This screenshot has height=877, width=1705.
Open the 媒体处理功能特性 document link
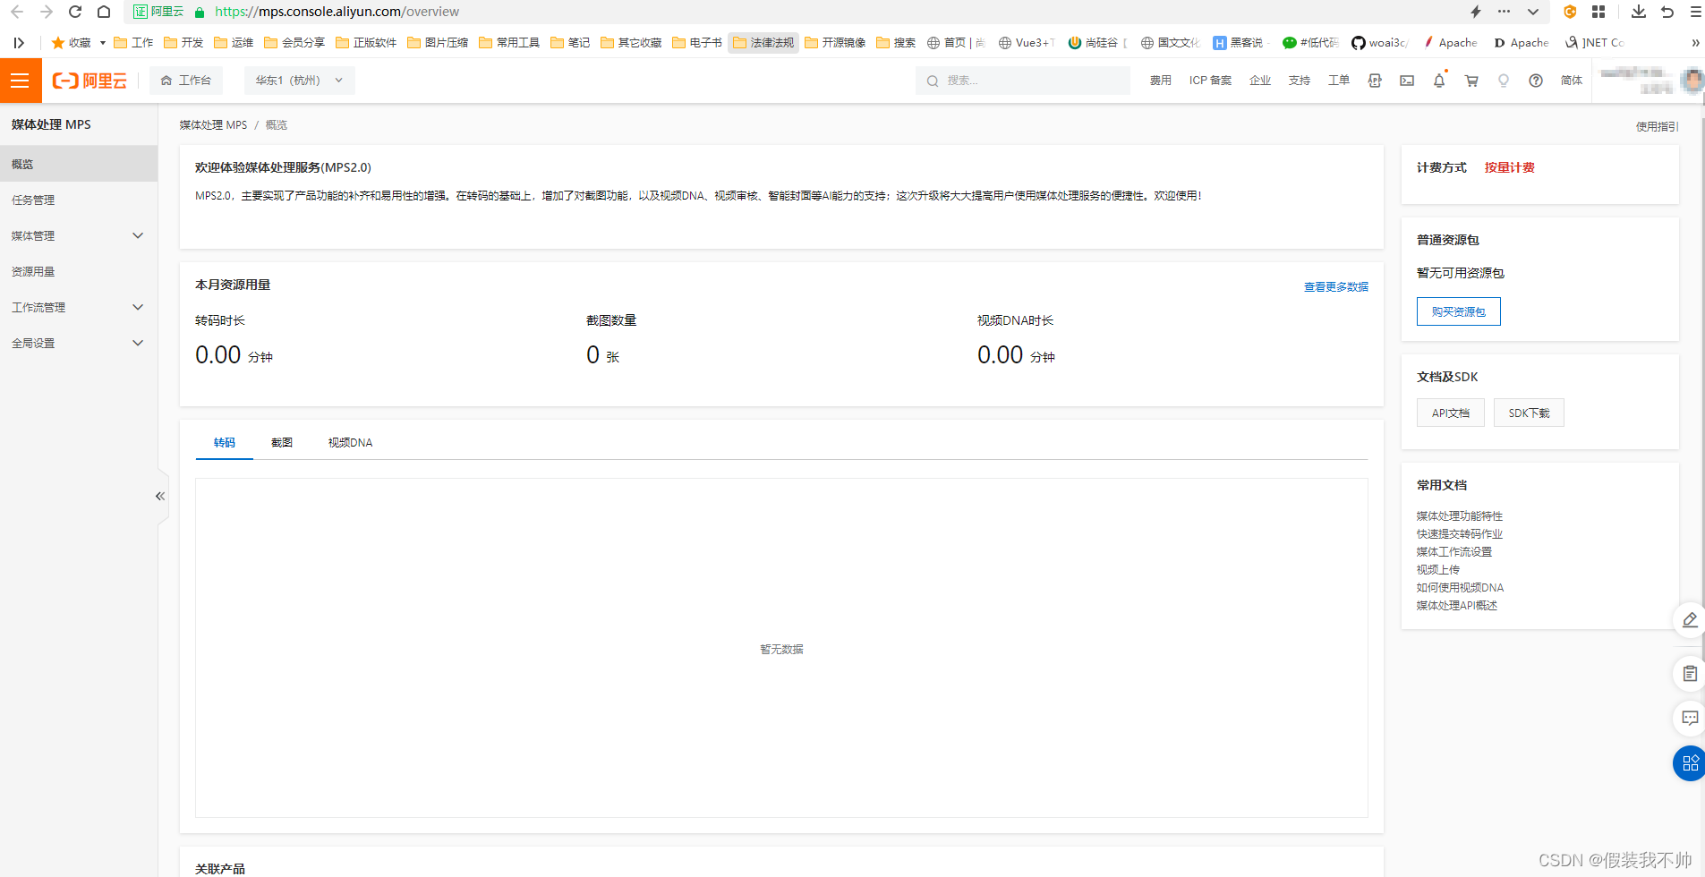1460,515
